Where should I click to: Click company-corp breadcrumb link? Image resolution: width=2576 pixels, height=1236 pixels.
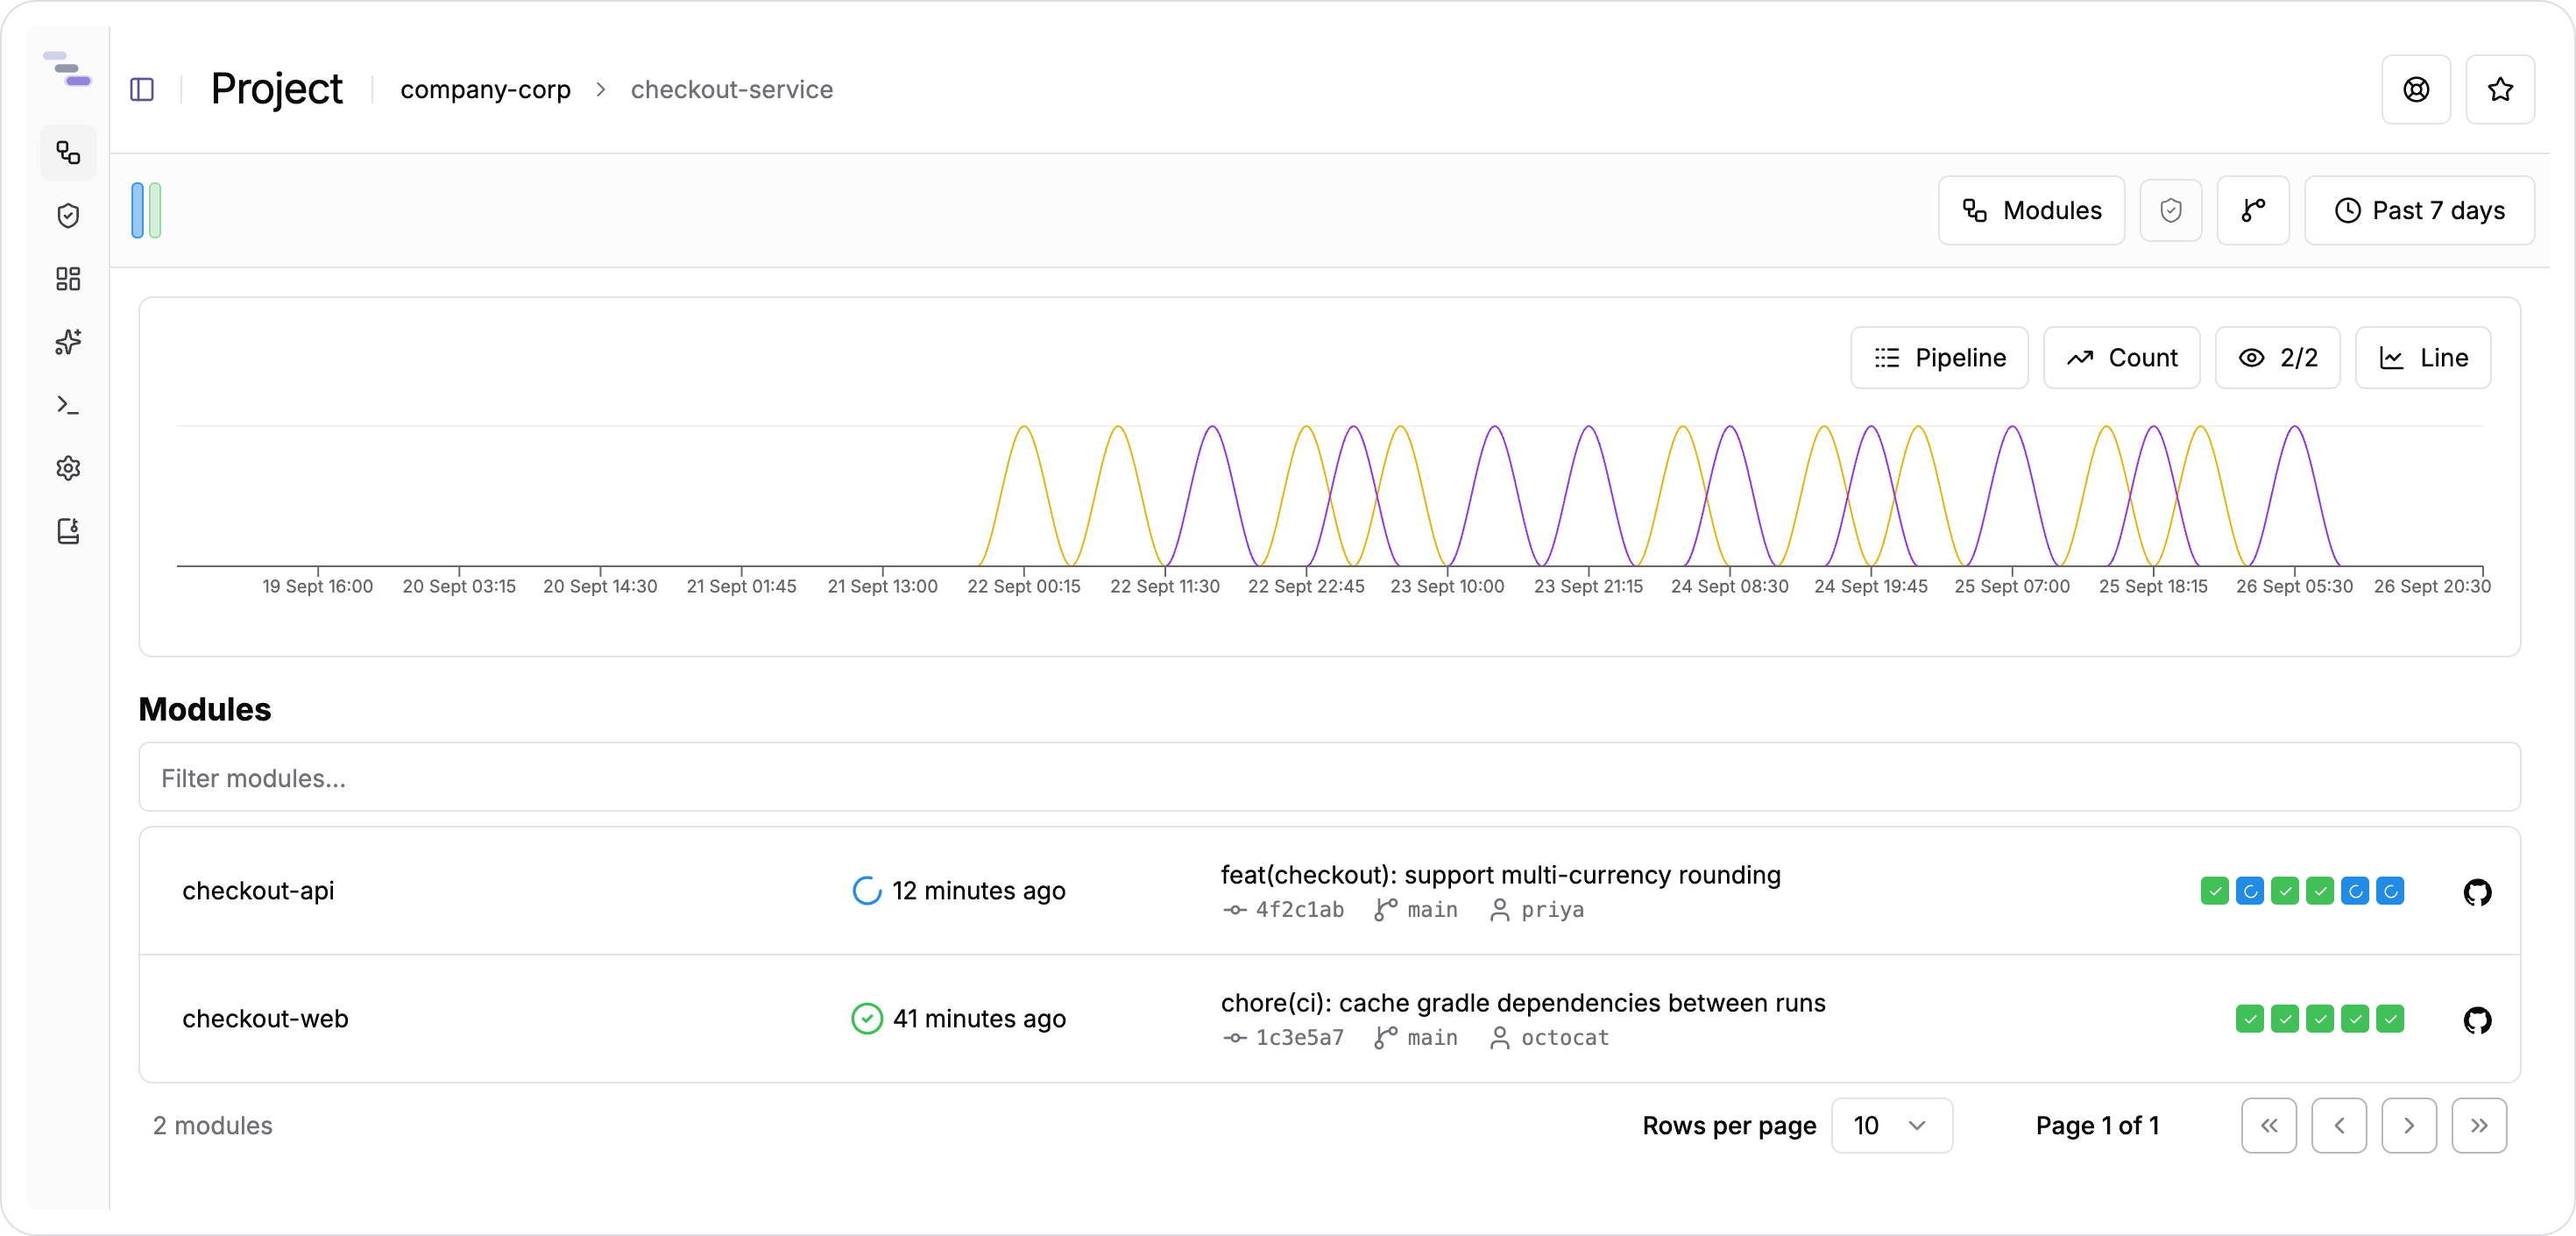coord(485,89)
